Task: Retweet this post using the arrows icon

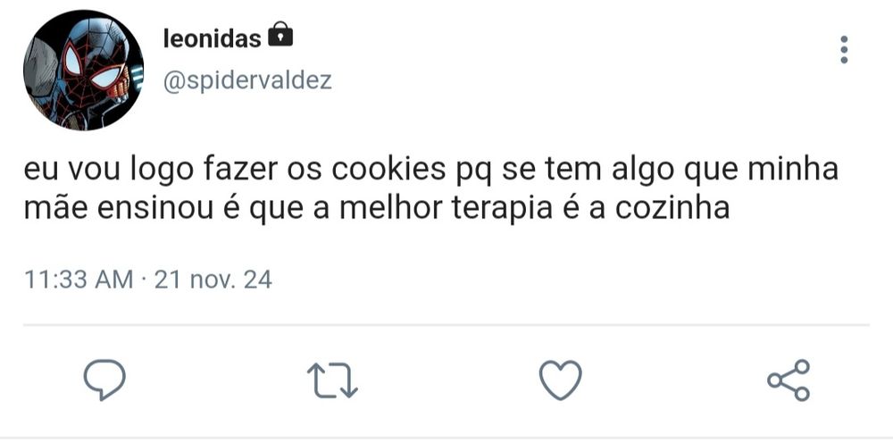Action: click(x=332, y=380)
